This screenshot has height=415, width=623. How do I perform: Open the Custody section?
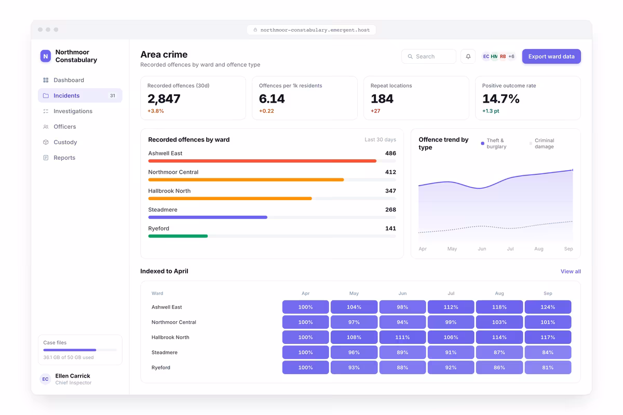click(80, 142)
